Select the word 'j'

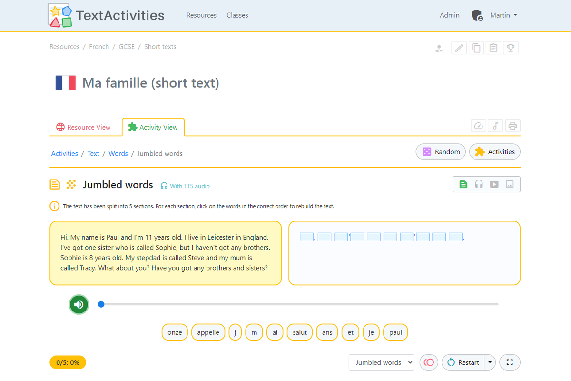coord(235,332)
